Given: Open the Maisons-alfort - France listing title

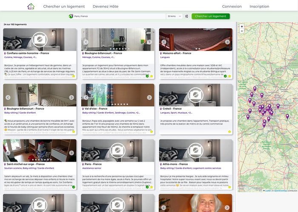Looking at the screenshot, I should (x=177, y=53).
